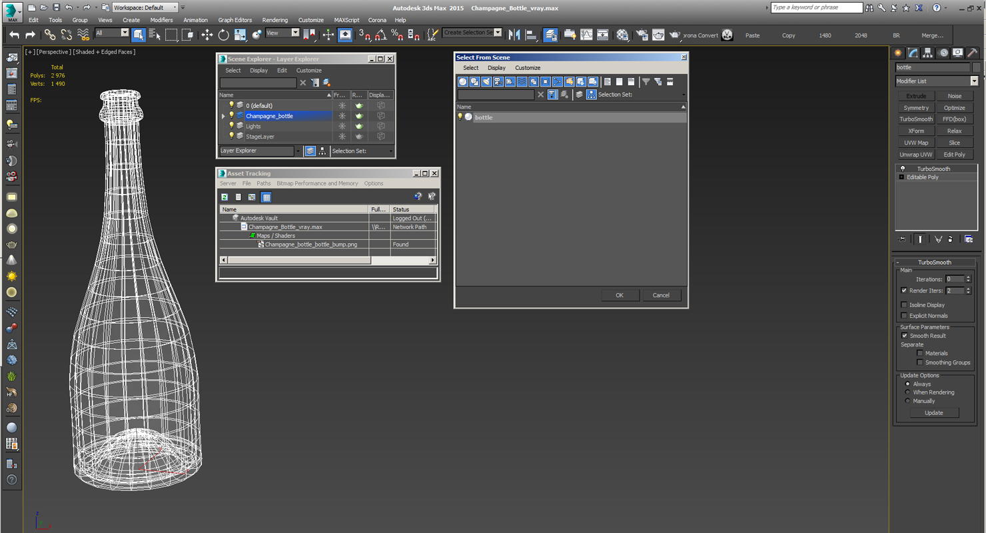The height and width of the screenshot is (533, 986).
Task: Click the Unwrap UVW modifier button
Action: 916,155
